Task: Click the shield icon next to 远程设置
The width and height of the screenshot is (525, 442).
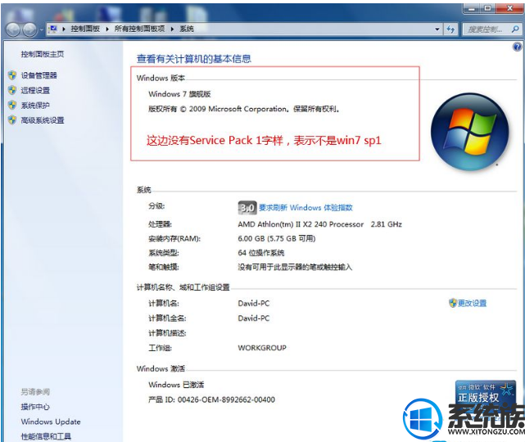Action: click(12, 90)
